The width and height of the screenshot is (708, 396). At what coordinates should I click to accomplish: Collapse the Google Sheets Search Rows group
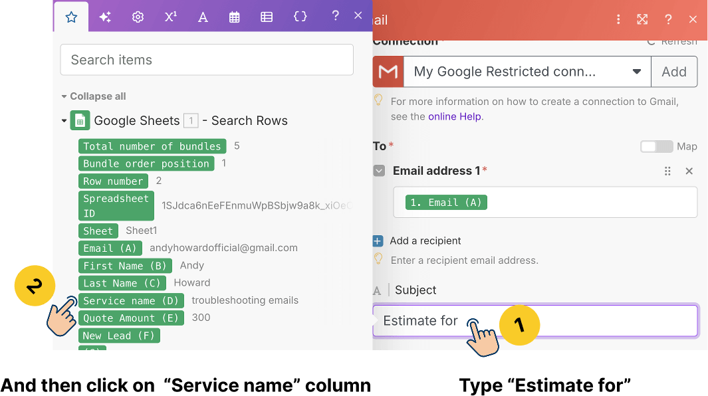coord(64,120)
